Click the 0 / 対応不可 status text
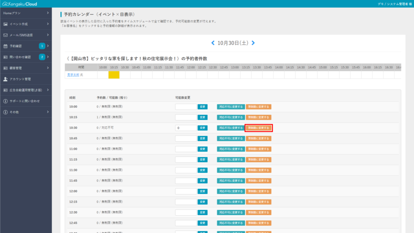Image resolution: width=414 pixels, height=233 pixels. [x=105, y=127]
